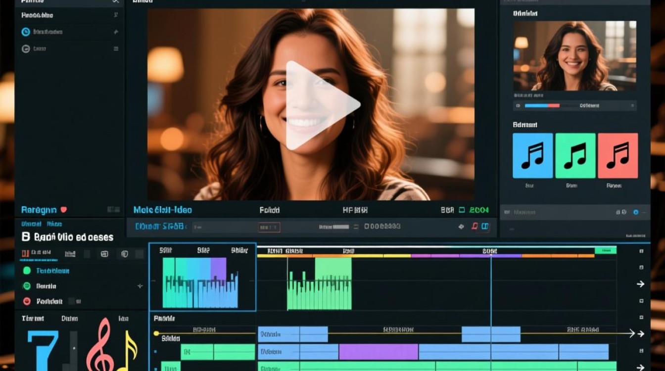Select the purple clip on the timeline track
Screen dimensions: 665x371
click(x=379, y=352)
